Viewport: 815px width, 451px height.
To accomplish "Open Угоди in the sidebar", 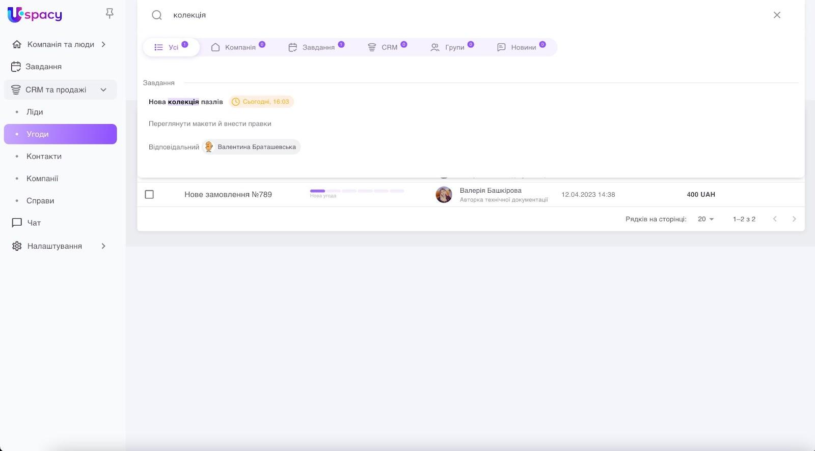I will click(x=60, y=134).
